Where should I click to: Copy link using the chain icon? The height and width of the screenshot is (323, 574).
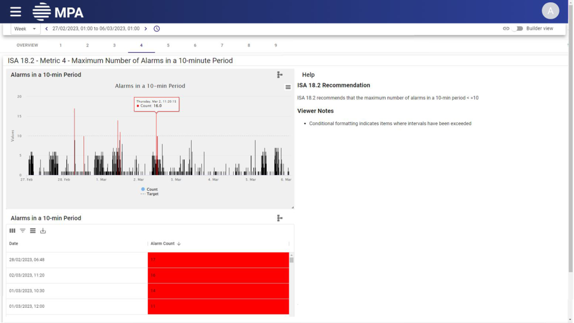pyautogui.click(x=506, y=29)
